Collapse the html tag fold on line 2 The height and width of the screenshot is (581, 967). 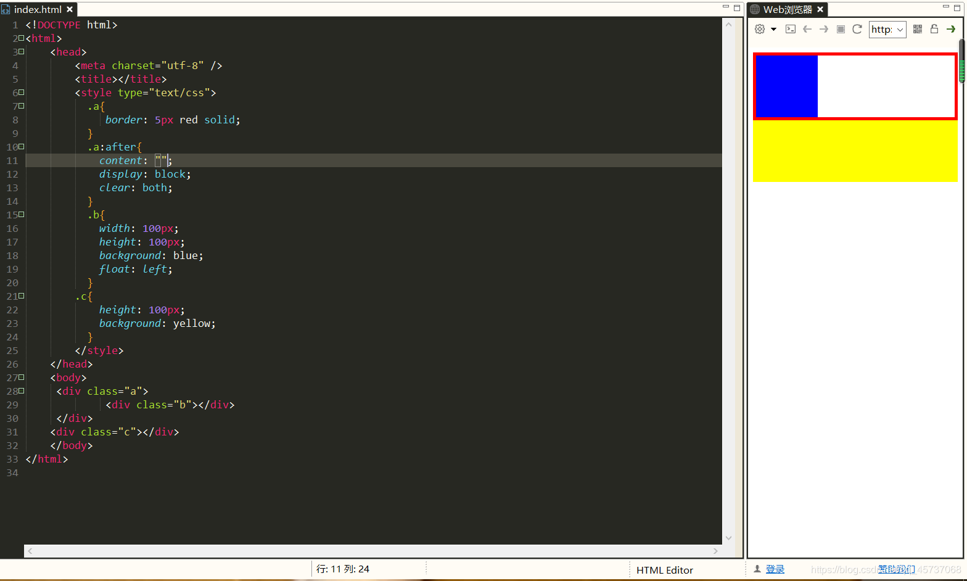22,38
